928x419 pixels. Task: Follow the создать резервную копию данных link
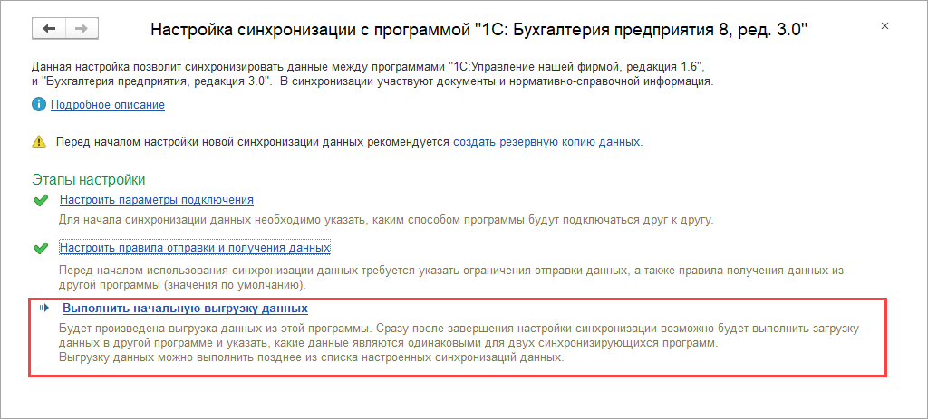pyautogui.click(x=546, y=142)
